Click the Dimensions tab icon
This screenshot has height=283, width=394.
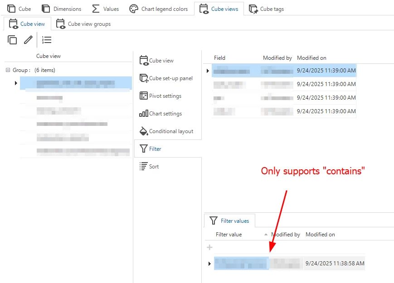coord(46,9)
